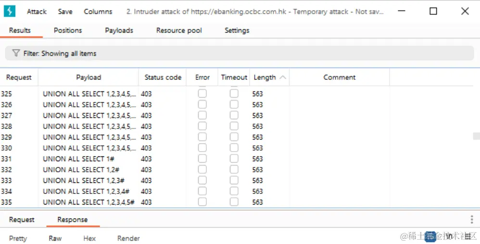Screen dimensions: 480x244
Task: Toggle Timeout checkbox for request 328
Action: [234, 126]
